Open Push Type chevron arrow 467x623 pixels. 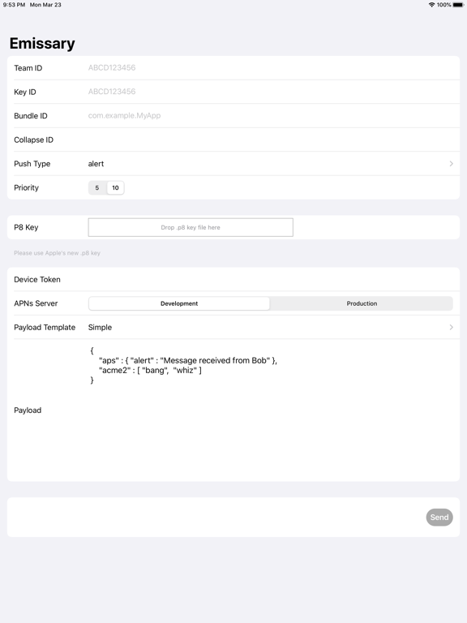451,164
